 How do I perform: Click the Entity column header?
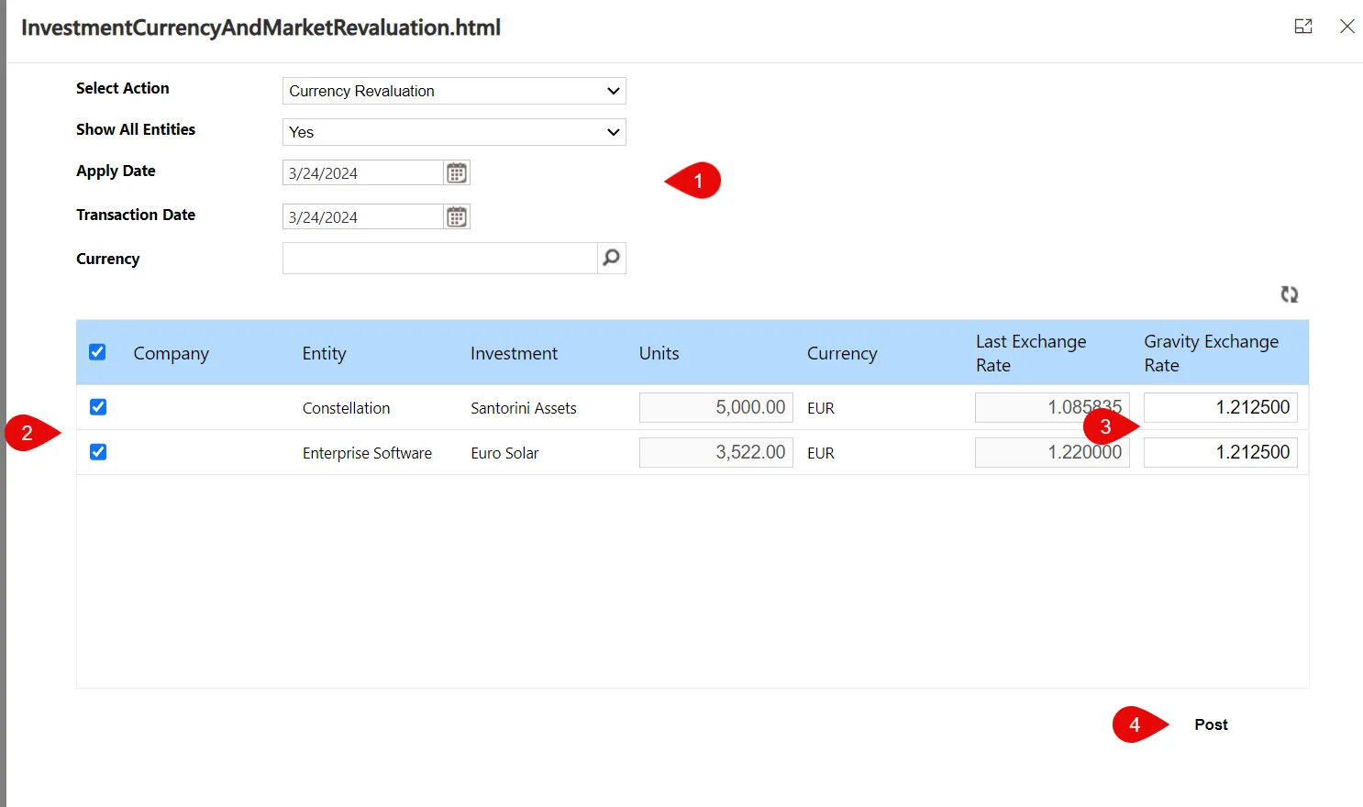[x=324, y=353]
